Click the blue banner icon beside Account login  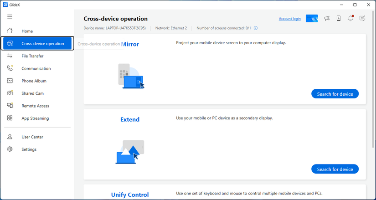pyautogui.click(x=312, y=19)
